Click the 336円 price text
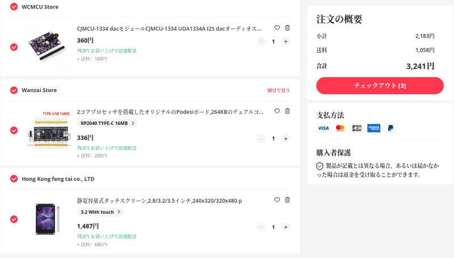 click(85, 138)
